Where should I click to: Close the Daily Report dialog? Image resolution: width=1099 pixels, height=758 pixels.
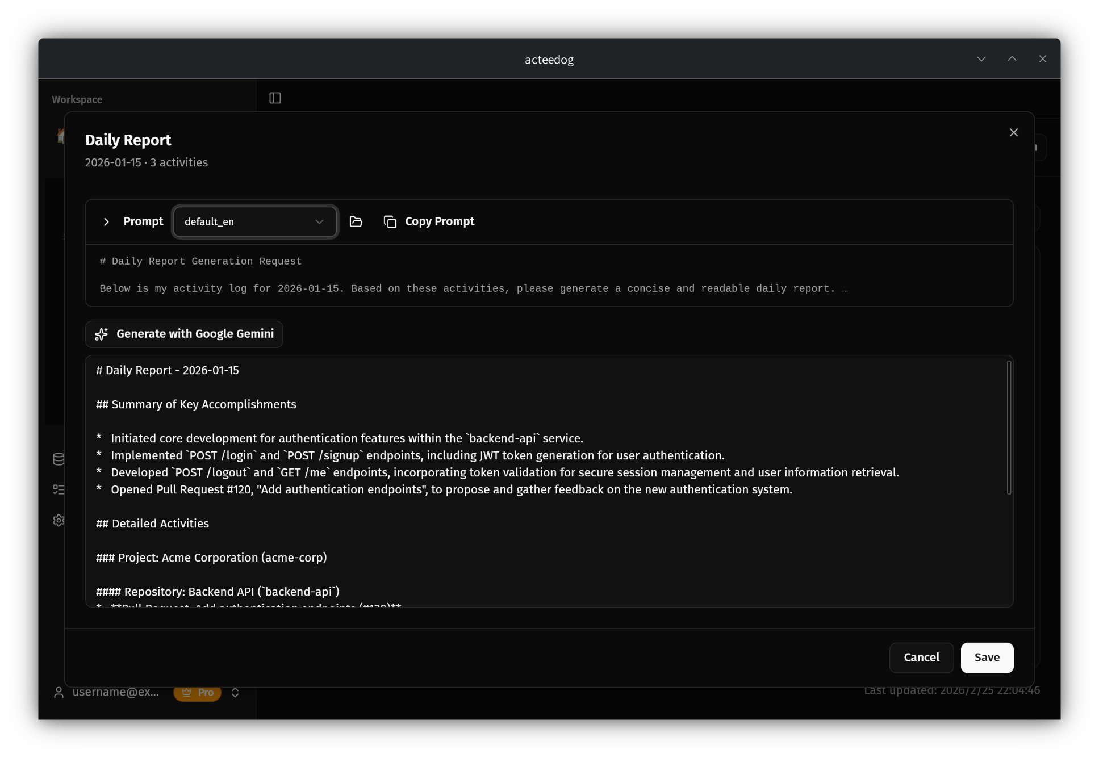click(x=1013, y=132)
